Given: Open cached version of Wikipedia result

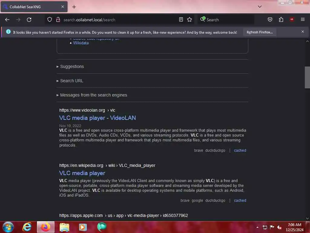Looking at the screenshot, I should click(x=240, y=201).
